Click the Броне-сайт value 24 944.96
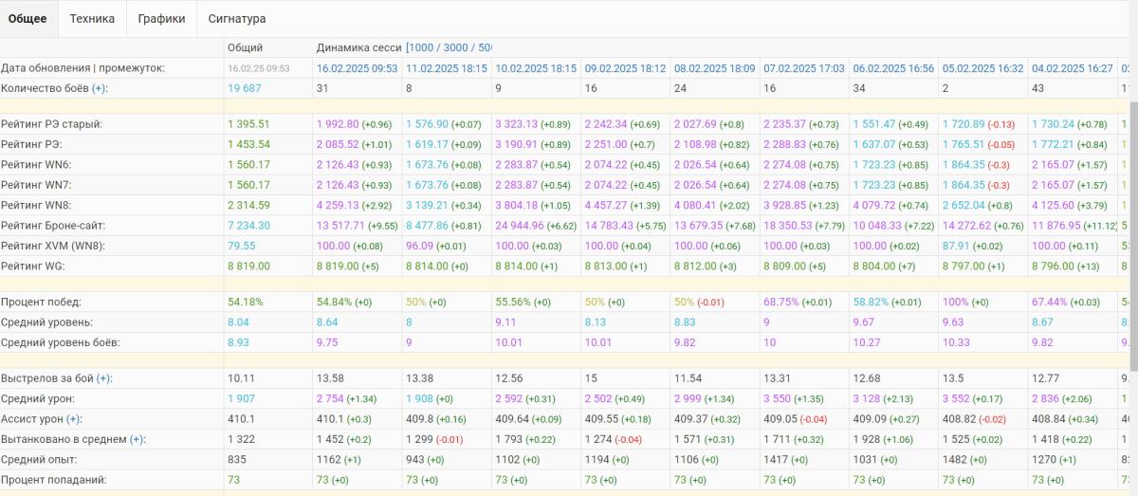The width and height of the screenshot is (1138, 496). click(x=520, y=226)
